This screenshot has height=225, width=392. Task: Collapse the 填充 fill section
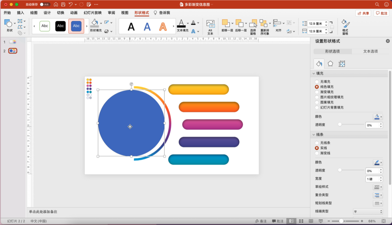[314, 74]
